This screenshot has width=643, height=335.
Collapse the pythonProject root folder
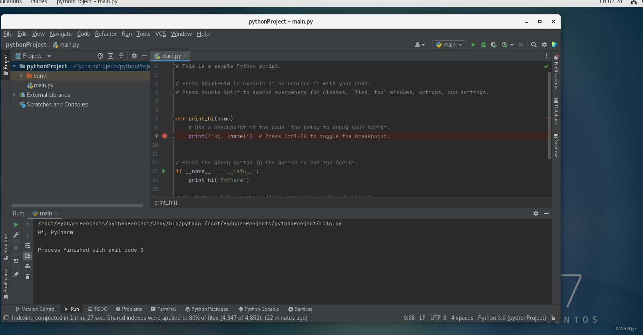click(14, 66)
